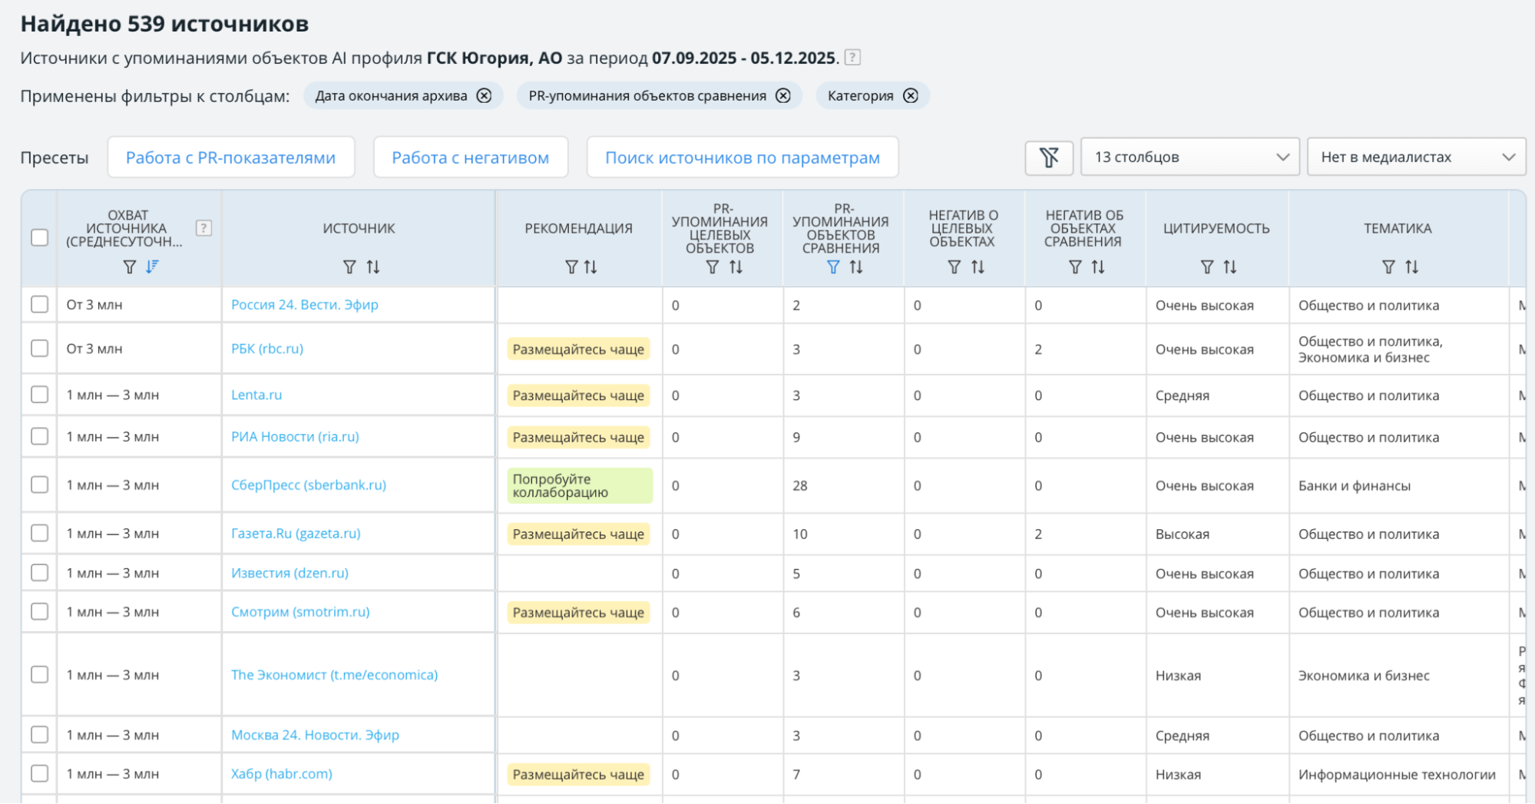Sort by Охват источника descending icon

152,266
